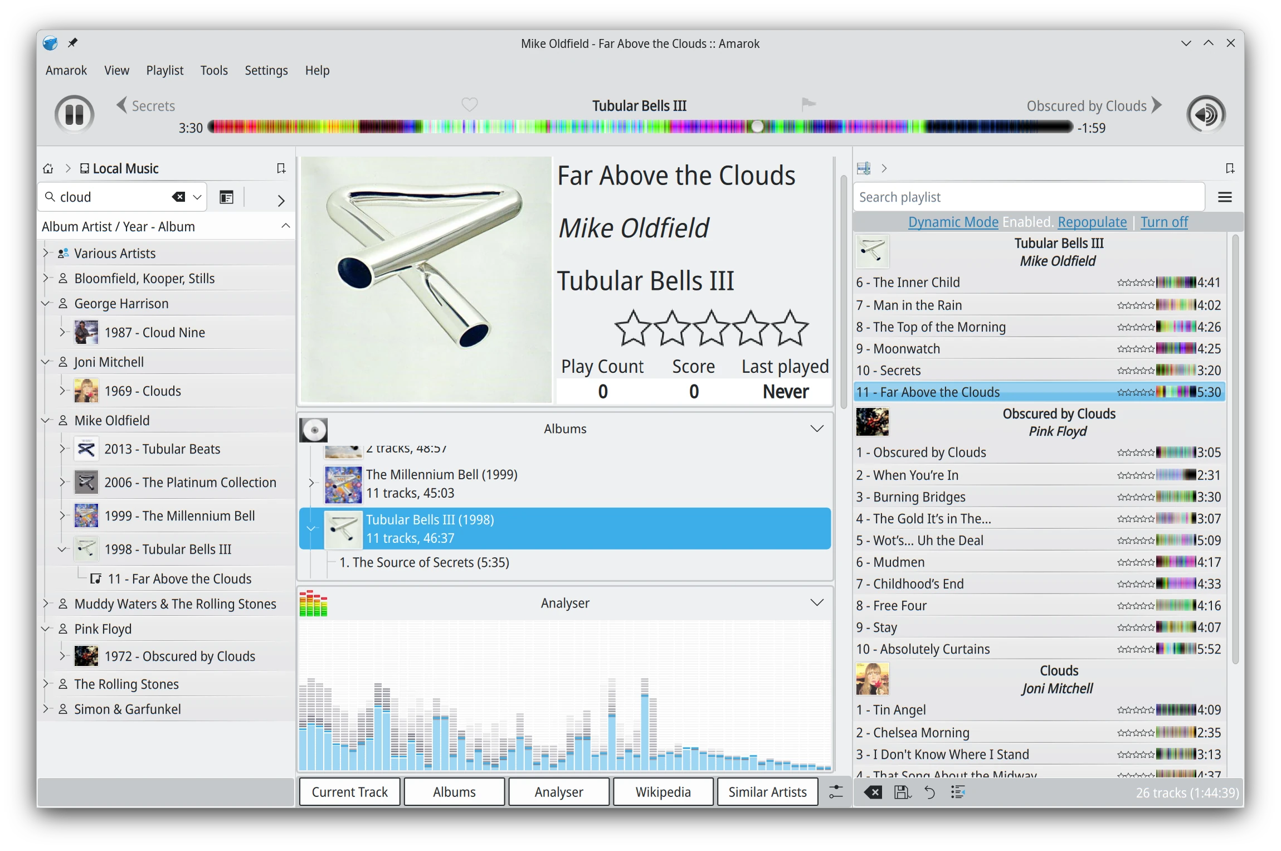Click the merged view toggle icon
Screen dimensions: 1281x851
[x=226, y=197]
